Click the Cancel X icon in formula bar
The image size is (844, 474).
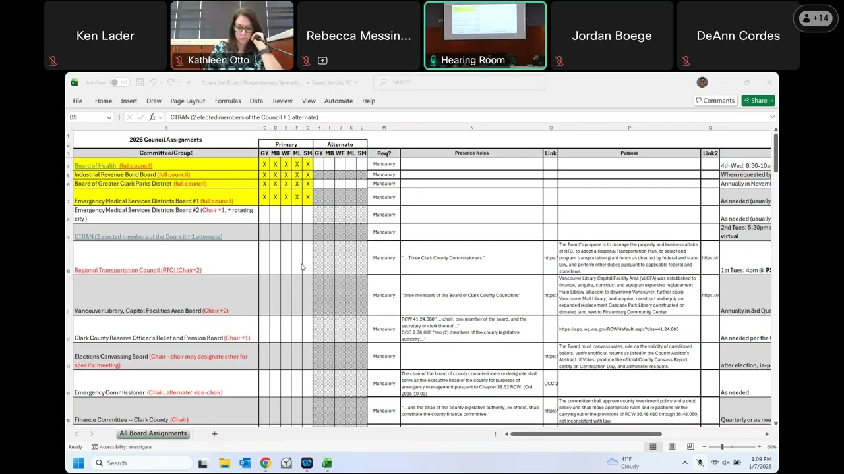click(129, 117)
